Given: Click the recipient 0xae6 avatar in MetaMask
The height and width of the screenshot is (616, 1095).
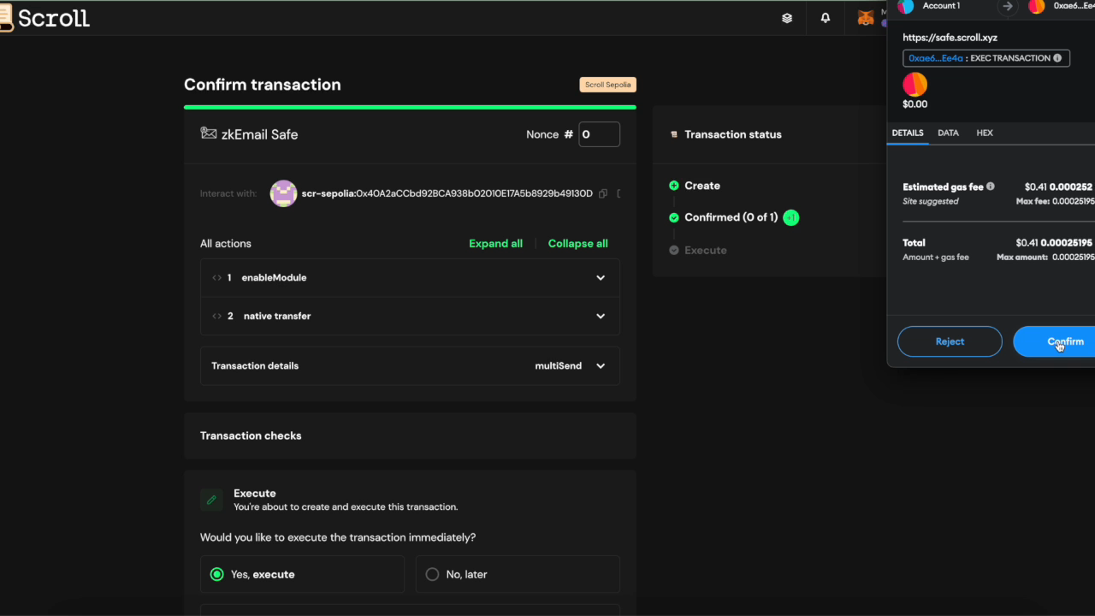Looking at the screenshot, I should 1037,7.
